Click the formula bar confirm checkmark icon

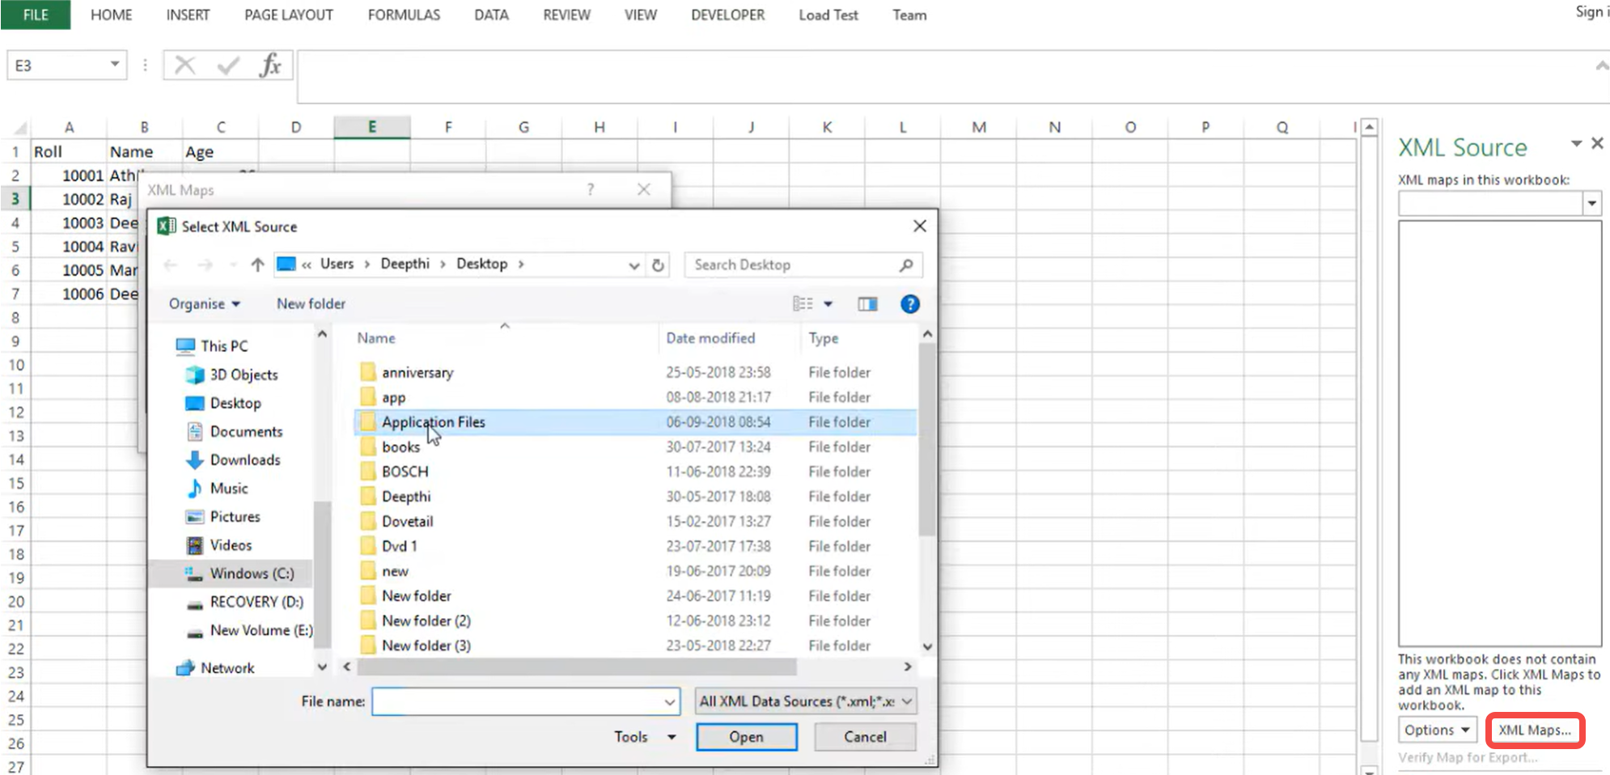point(228,66)
